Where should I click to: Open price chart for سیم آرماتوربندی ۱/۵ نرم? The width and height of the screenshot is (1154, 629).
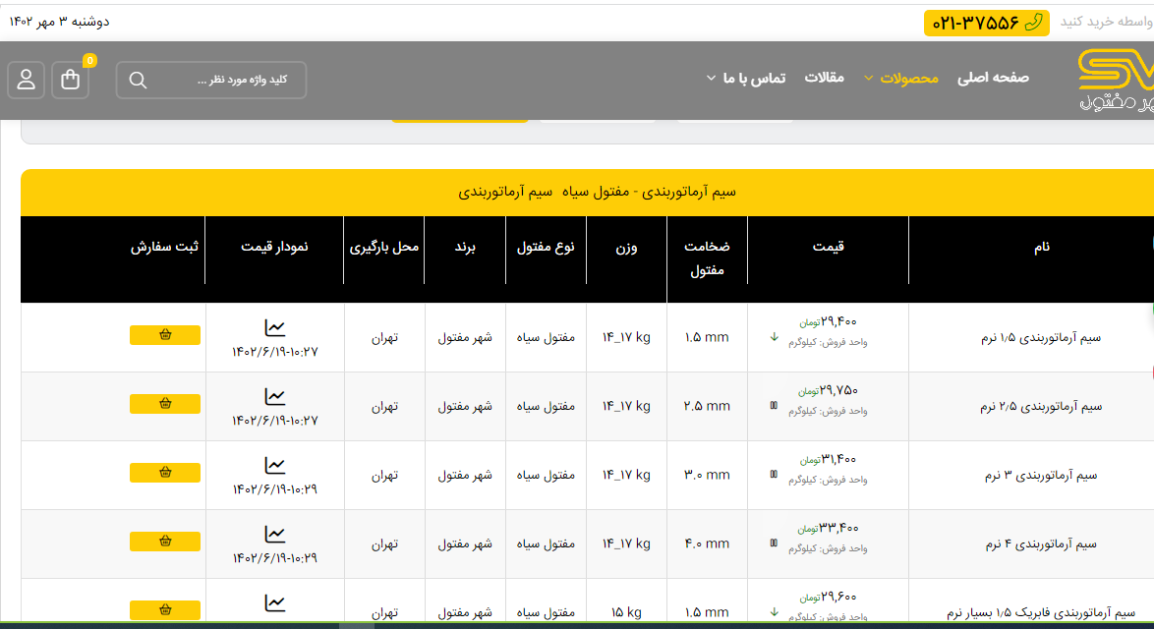(x=275, y=328)
